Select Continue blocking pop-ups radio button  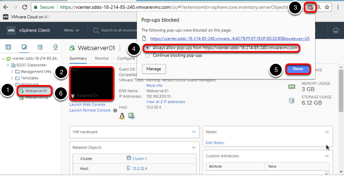[x=147, y=55]
